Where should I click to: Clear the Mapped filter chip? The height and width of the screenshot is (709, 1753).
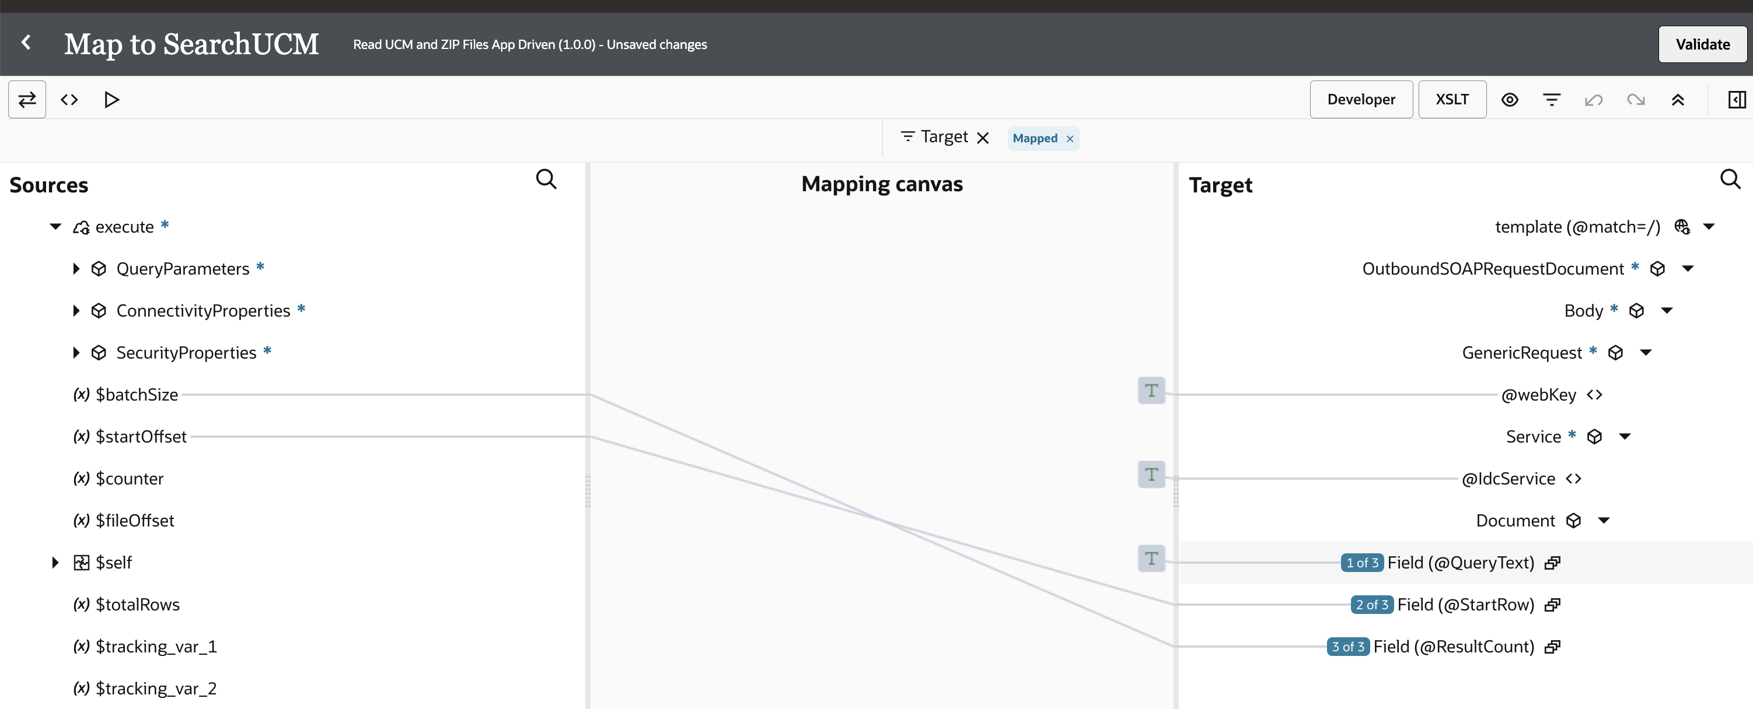(x=1070, y=138)
